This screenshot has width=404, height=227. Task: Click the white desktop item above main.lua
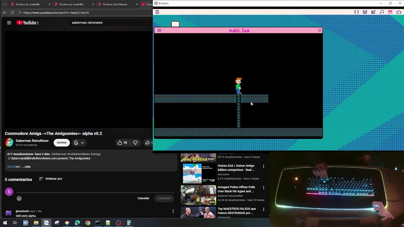point(175,24)
